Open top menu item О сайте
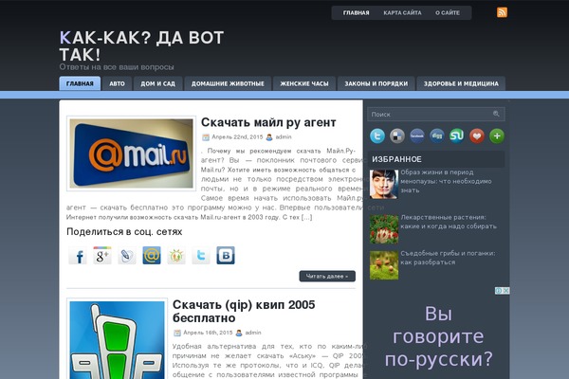 click(x=448, y=12)
